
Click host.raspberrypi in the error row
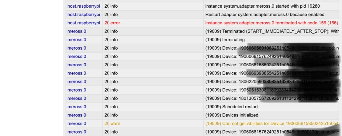(84, 23)
